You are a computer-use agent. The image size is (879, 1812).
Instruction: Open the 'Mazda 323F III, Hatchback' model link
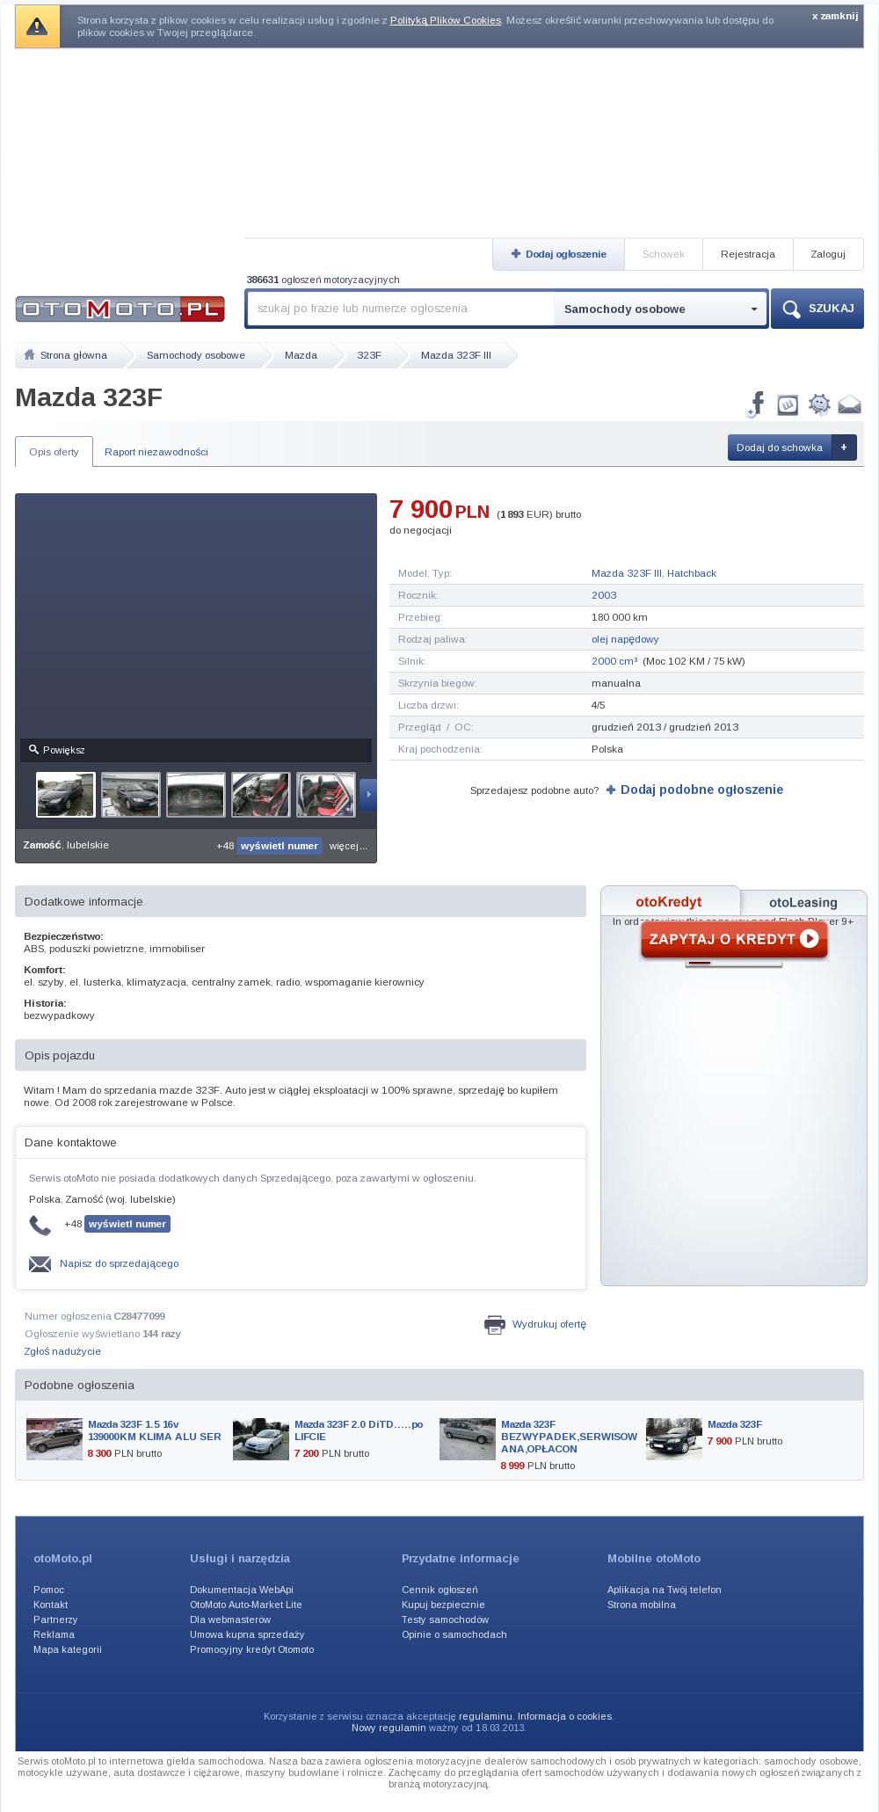click(654, 573)
